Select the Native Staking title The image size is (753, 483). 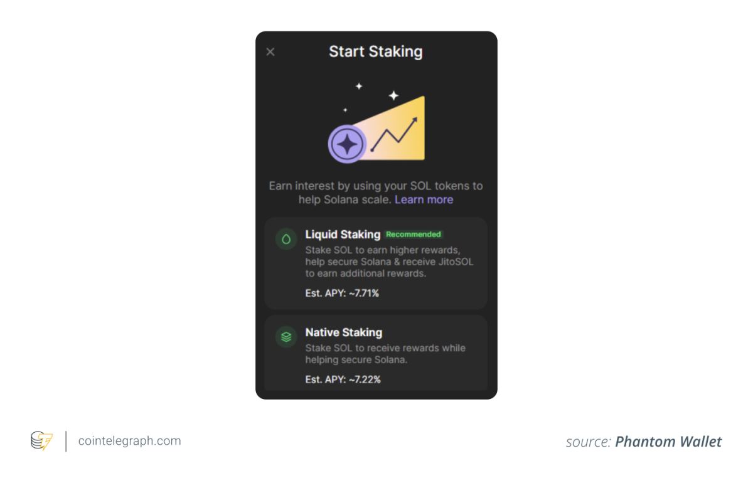pyautogui.click(x=343, y=332)
